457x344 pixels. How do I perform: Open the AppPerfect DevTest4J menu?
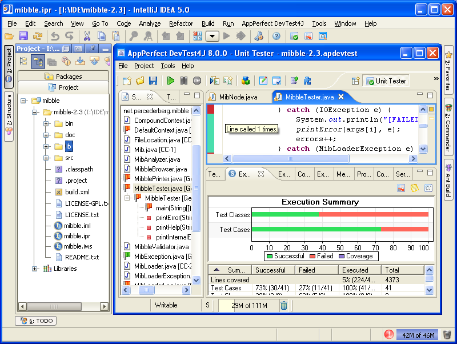pos(272,23)
